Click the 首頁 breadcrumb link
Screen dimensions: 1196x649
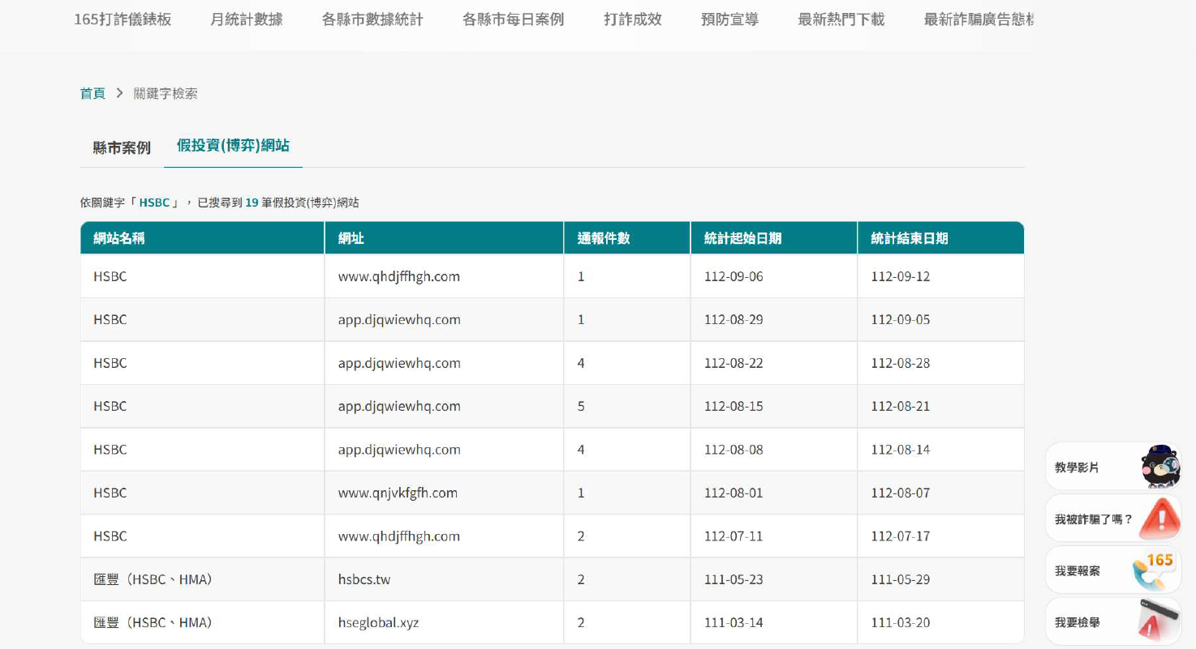click(92, 93)
